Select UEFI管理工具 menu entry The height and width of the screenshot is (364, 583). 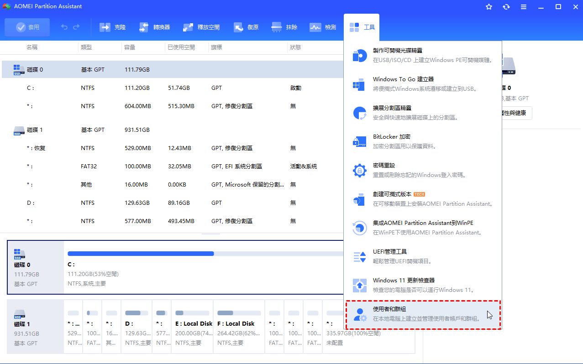point(423,256)
